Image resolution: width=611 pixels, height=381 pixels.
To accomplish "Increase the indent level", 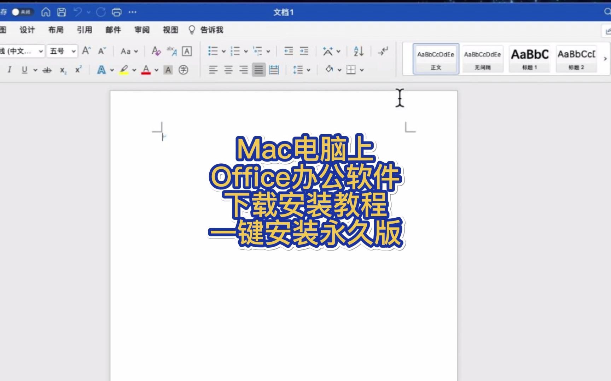I will click(303, 51).
